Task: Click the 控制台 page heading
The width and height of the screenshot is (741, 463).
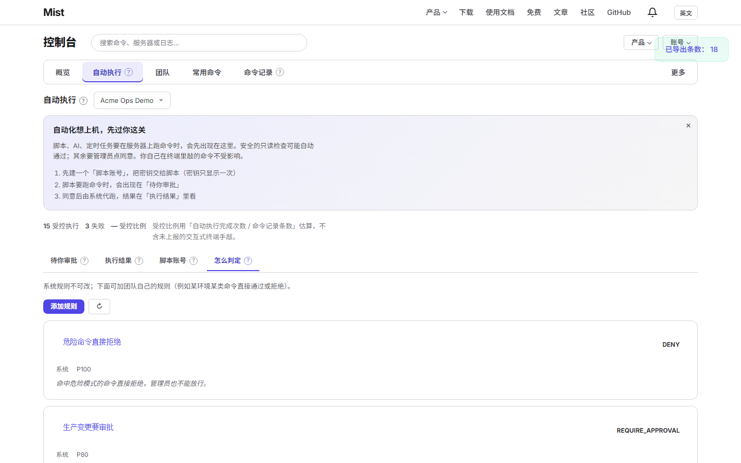Action: (60, 42)
